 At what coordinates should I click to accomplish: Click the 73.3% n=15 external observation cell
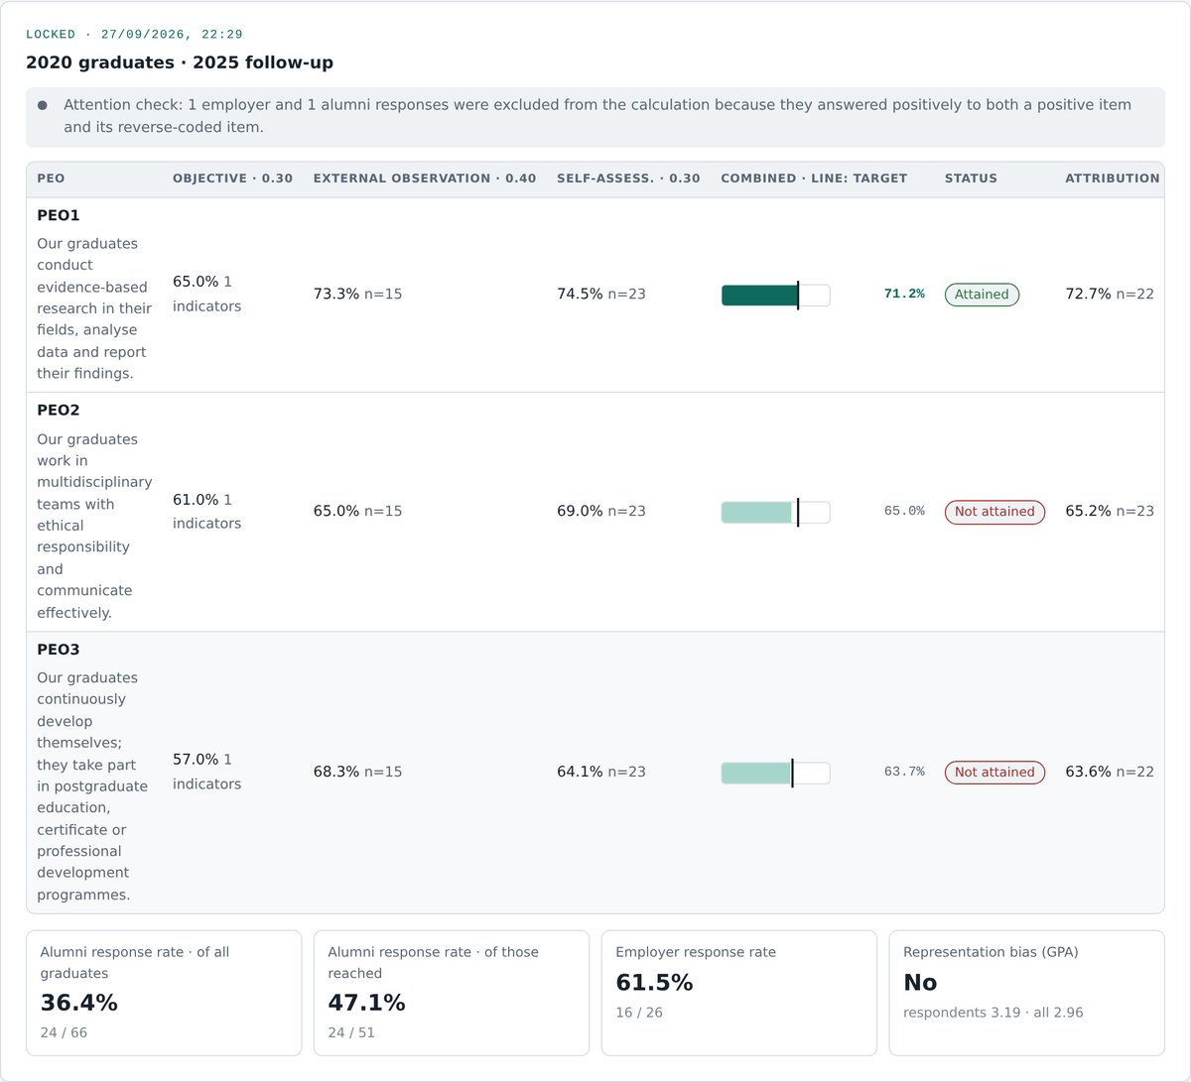[358, 295]
